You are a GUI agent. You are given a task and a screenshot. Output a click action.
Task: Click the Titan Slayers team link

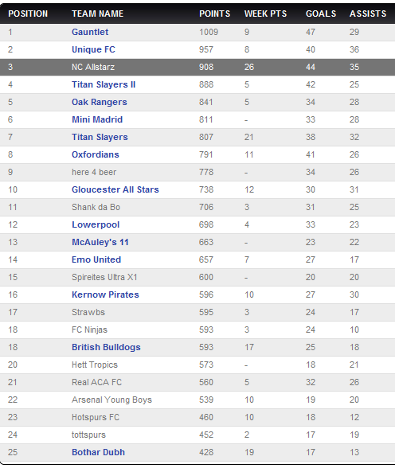coord(100,137)
